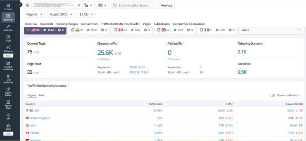Open Agency Pack in sidebar
Screen dimensions: 306x141
8,104
